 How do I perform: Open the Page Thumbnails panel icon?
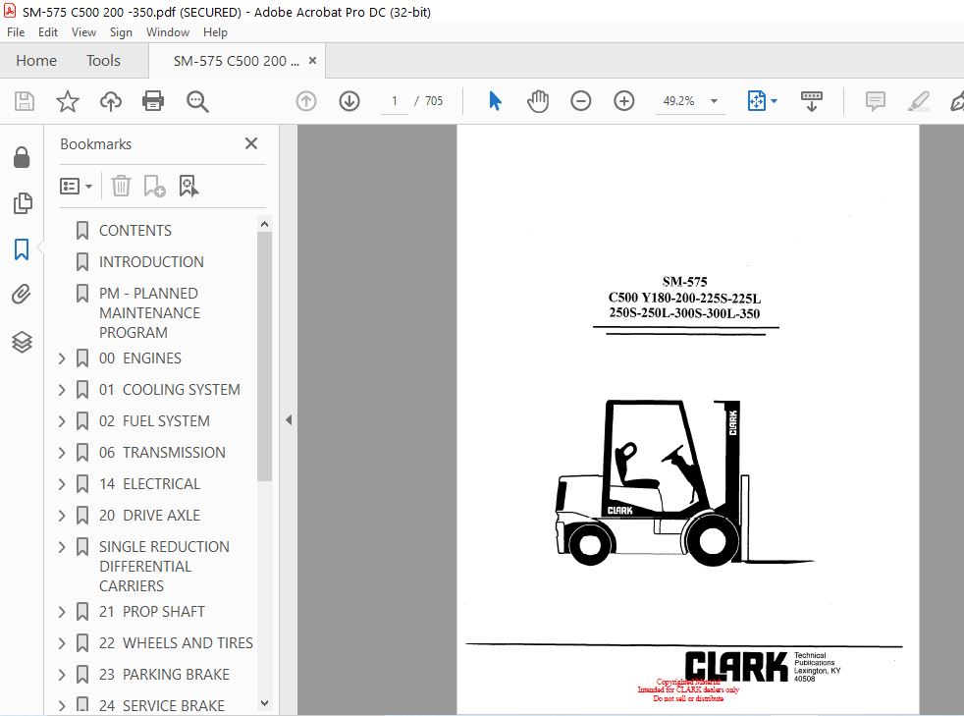[x=23, y=203]
